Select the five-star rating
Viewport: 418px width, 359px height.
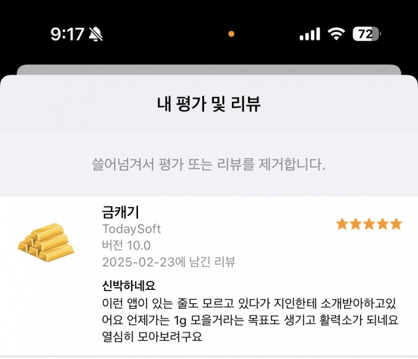(369, 224)
